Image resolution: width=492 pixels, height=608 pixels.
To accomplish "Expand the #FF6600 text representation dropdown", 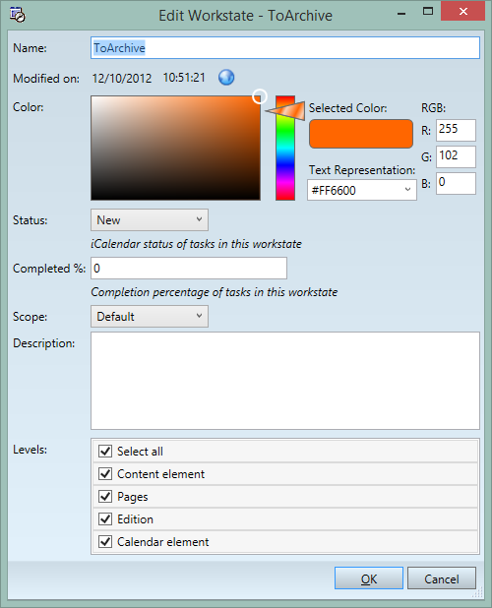I will click(362, 190).
